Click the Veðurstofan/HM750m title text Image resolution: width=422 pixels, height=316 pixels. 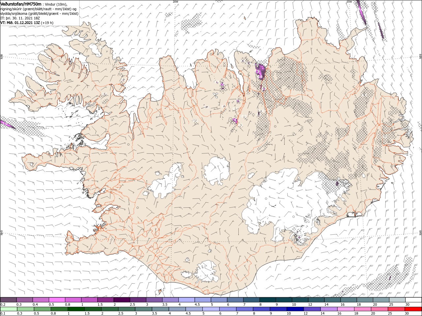(21, 4)
